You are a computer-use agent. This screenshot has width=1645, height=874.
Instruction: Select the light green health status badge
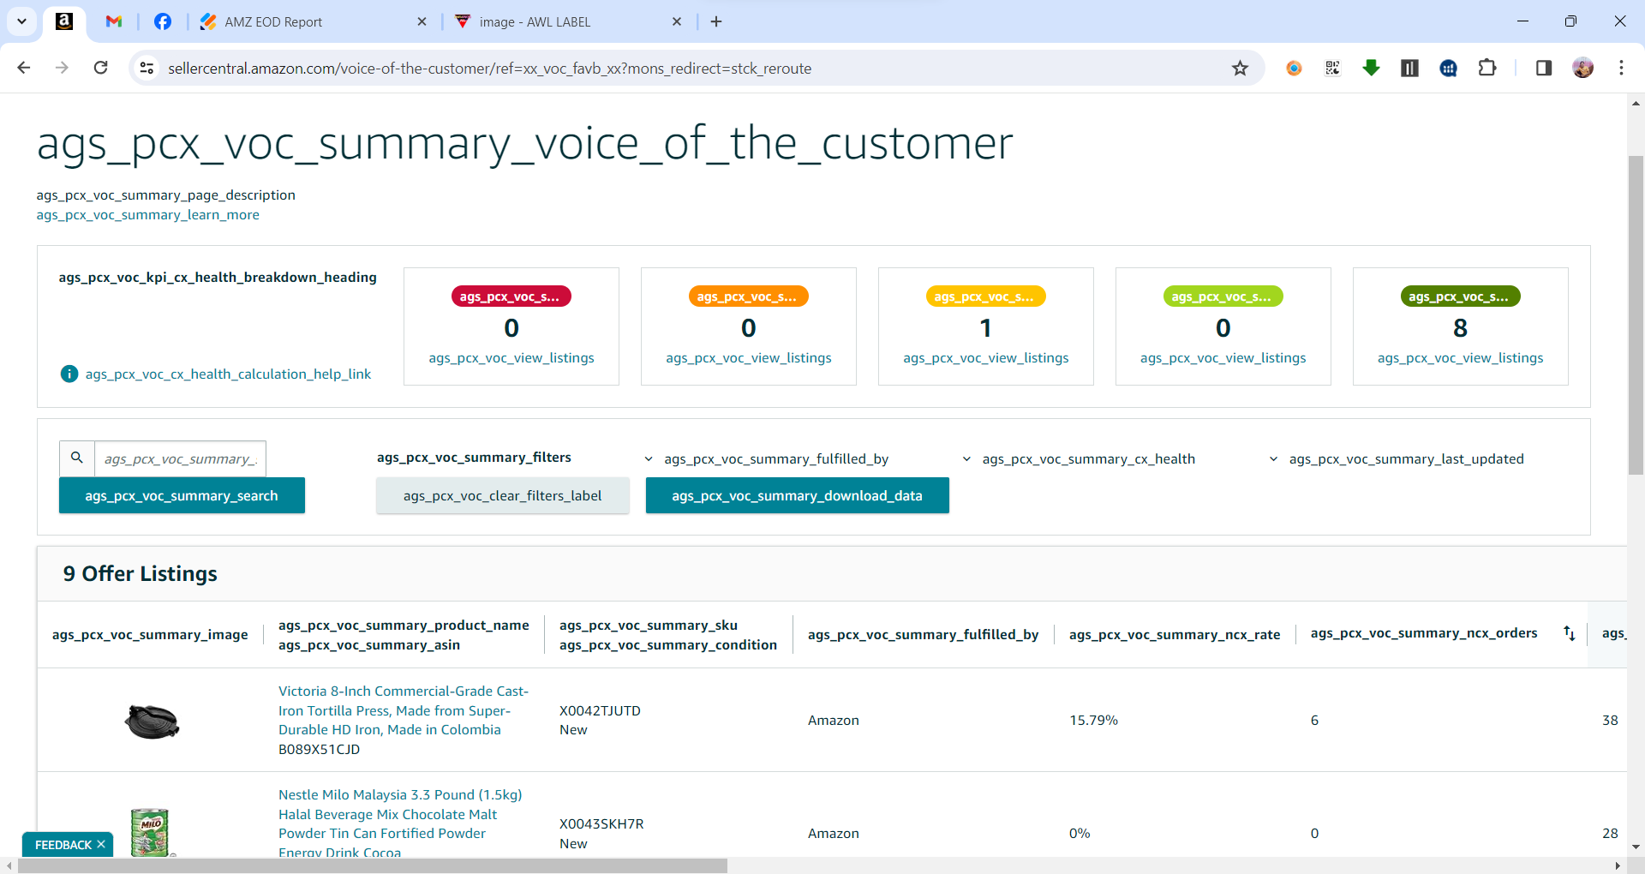[x=1223, y=296]
